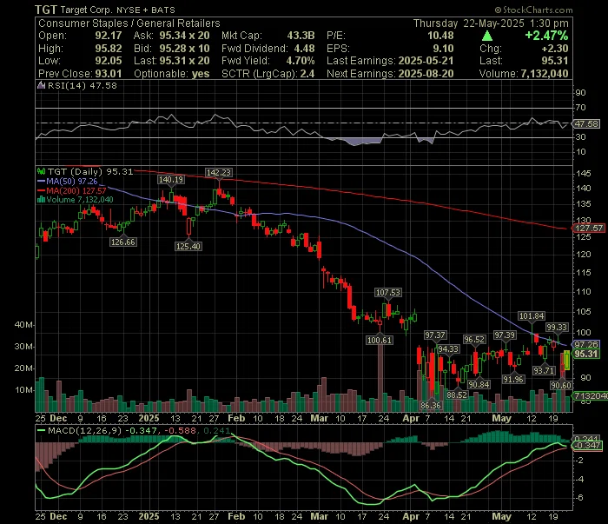Click the MA(200) 127.57 legend entry
The image size is (608, 524).
72,190
